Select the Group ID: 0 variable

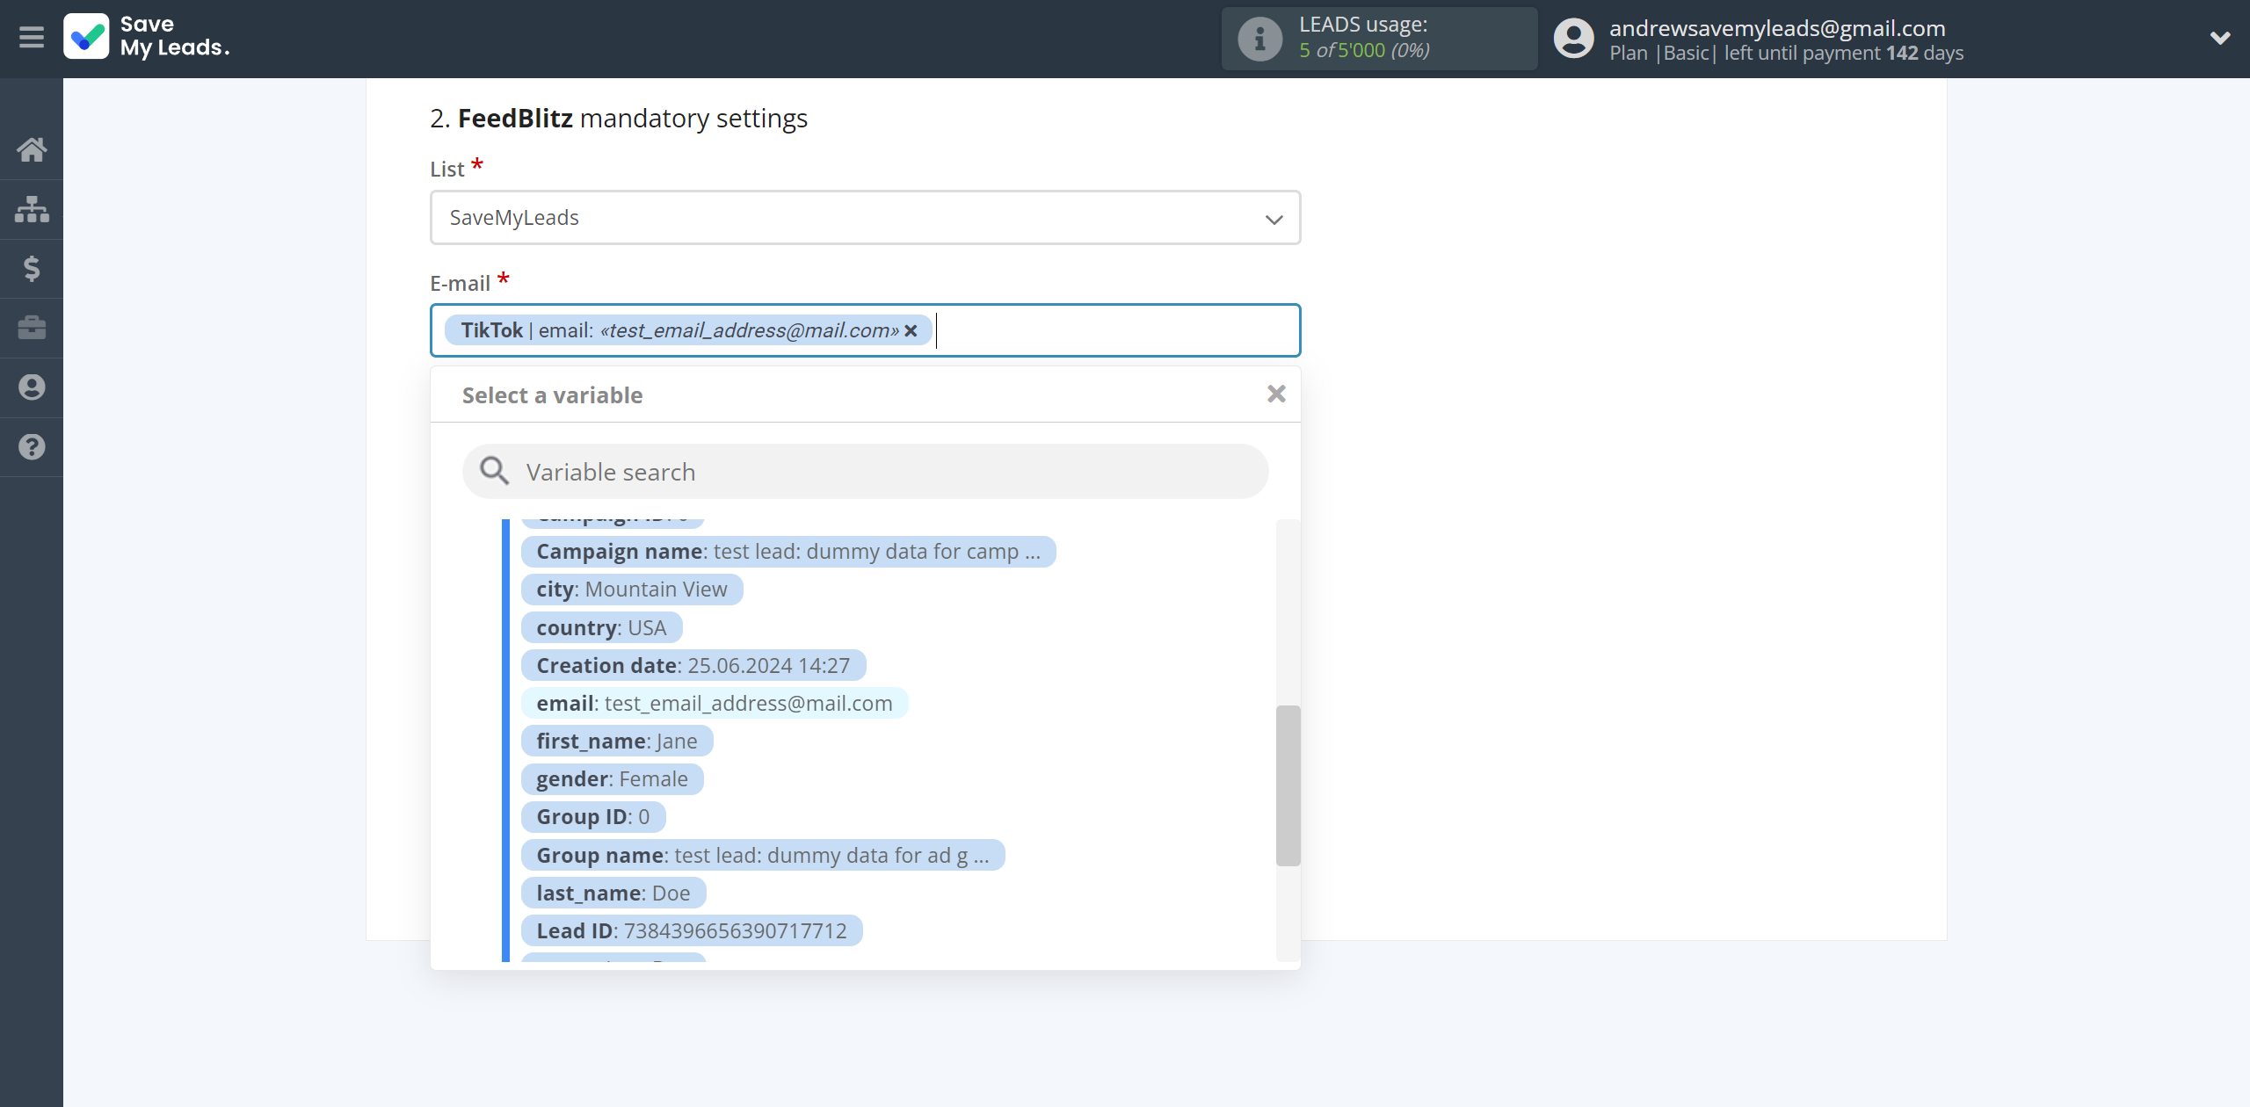point(593,816)
